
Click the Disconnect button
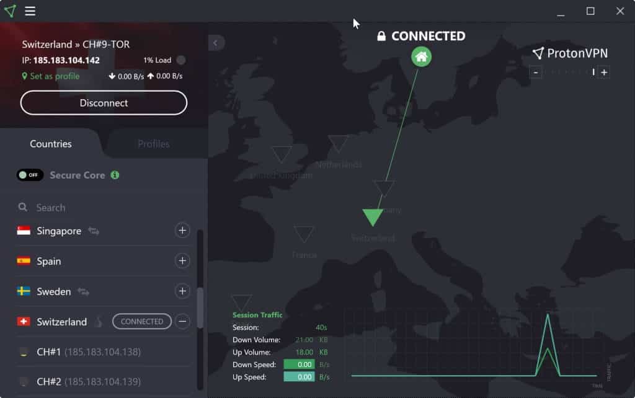(x=104, y=102)
